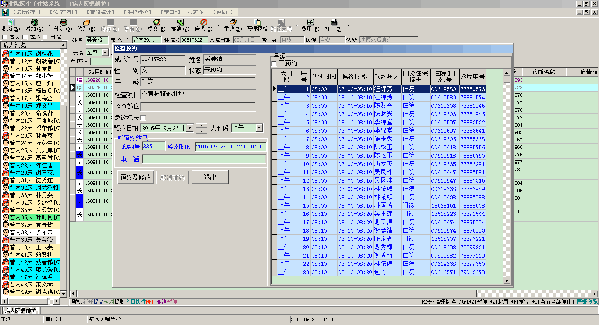Click the 增加 add order icon

[x=34, y=22]
